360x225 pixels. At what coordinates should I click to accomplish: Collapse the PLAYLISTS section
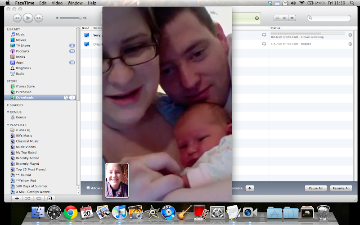[8, 125]
